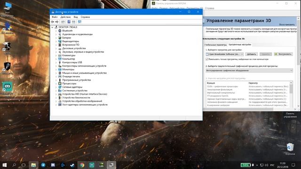Image resolution: width=301 pixels, height=169 pixels.
Task: Click the Сетевые адаптеры category icon
Action: coord(60,87)
